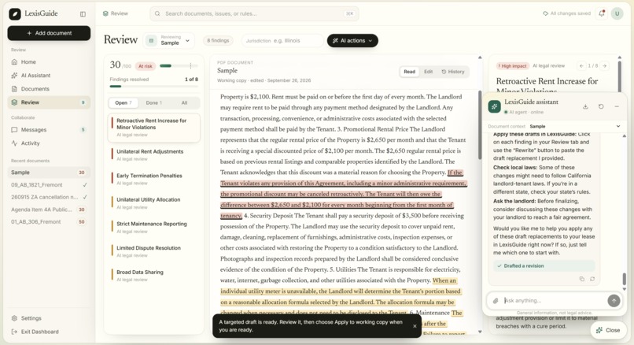Click the document pane scrollbar
634x345 pixels.
click(x=480, y=124)
